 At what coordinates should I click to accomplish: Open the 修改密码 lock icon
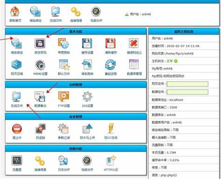pyautogui.click(x=40, y=43)
